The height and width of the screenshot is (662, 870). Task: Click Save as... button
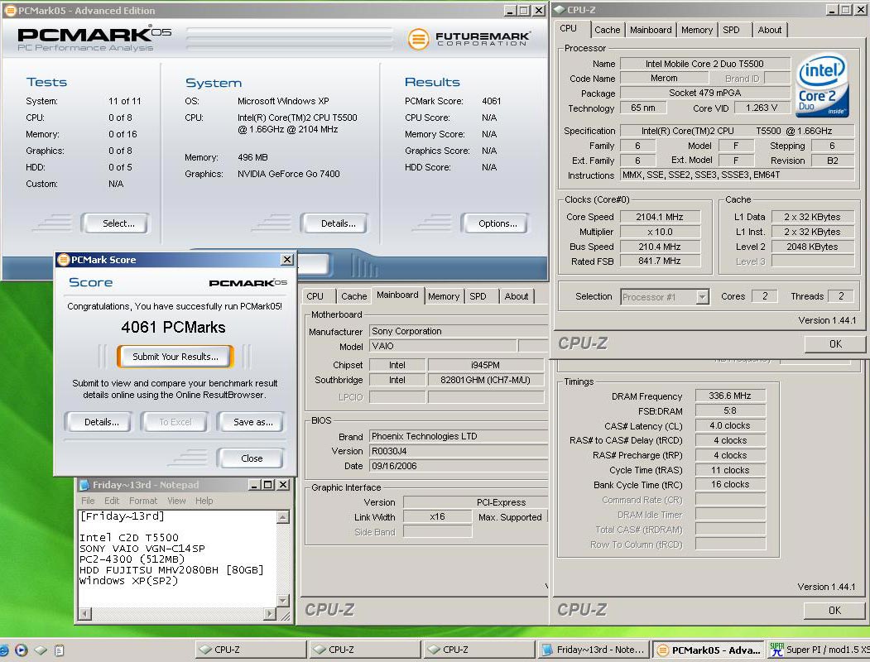pos(251,422)
